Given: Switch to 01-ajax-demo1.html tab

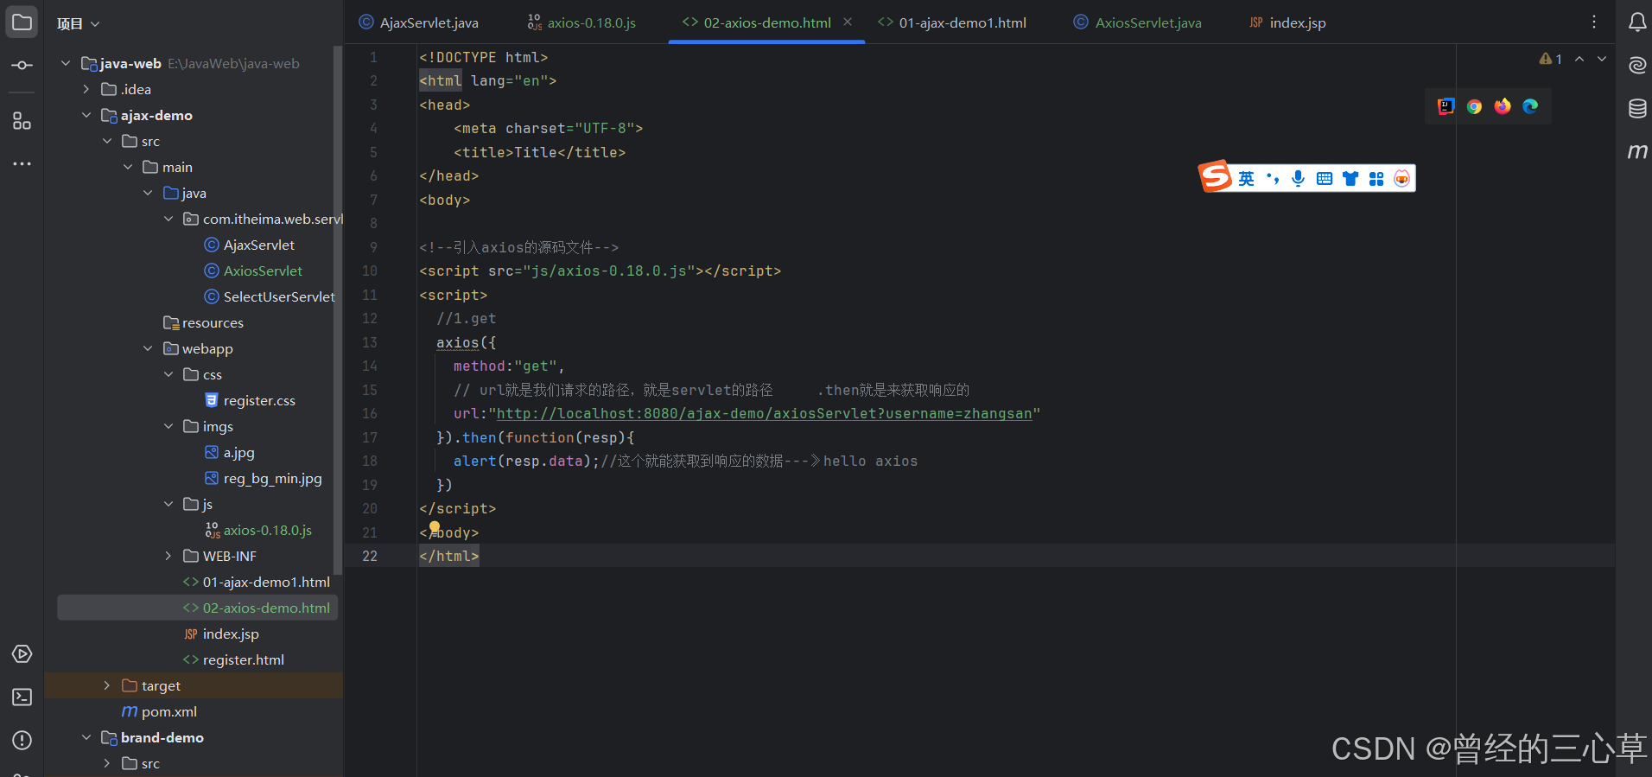Looking at the screenshot, I should [x=952, y=22].
